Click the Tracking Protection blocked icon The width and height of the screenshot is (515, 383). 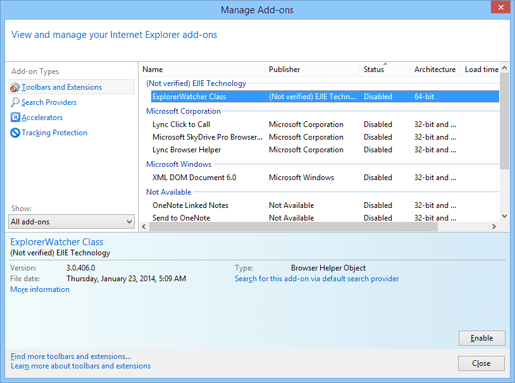(x=15, y=133)
